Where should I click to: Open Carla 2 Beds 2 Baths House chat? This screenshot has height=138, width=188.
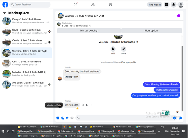pyautogui.click(x=26, y=63)
